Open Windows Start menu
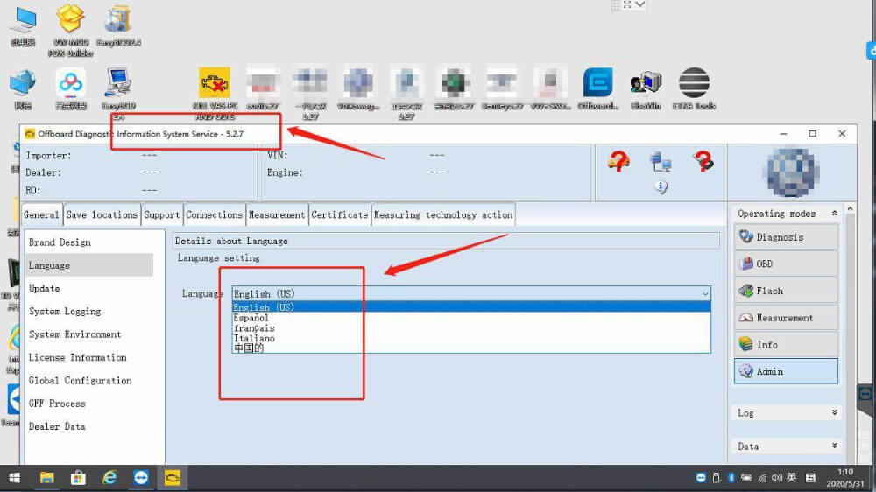Screen dimensions: 876x492 pyautogui.click(x=15, y=478)
